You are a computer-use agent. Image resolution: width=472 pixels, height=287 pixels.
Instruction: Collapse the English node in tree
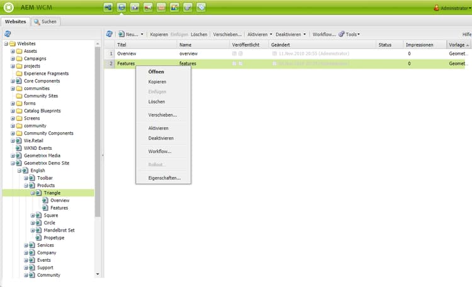(20, 171)
